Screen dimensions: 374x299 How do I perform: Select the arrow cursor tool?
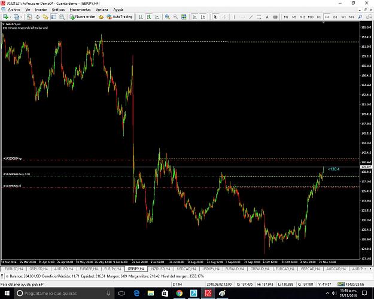[x=215, y=17]
